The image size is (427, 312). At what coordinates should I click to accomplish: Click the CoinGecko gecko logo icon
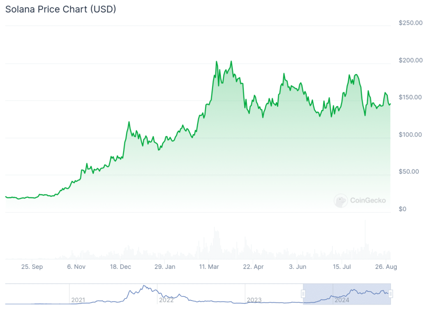point(340,200)
